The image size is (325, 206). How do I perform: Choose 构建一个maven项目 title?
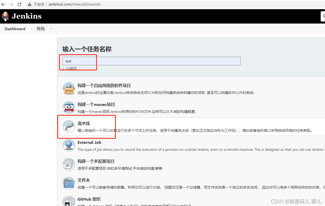click(x=96, y=104)
